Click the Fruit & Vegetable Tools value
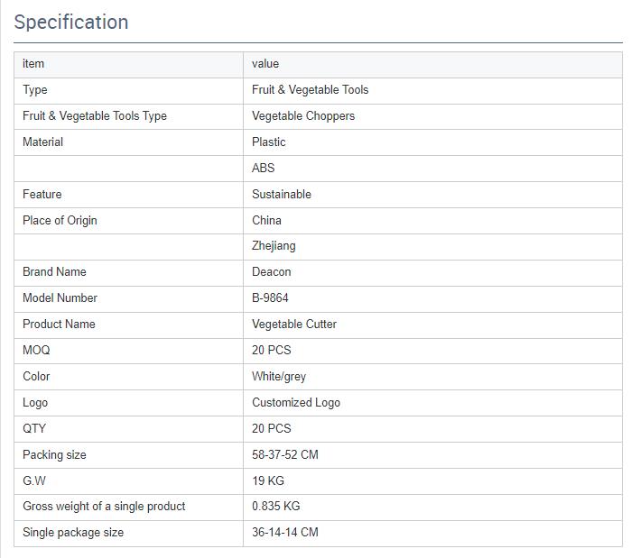Image resolution: width=631 pixels, height=558 pixels. pos(310,90)
